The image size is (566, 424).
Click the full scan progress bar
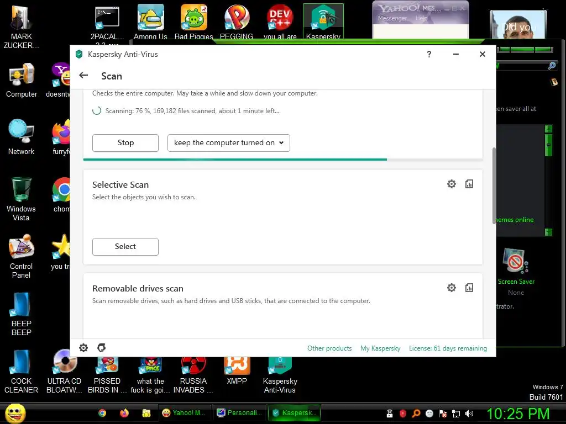(282, 159)
